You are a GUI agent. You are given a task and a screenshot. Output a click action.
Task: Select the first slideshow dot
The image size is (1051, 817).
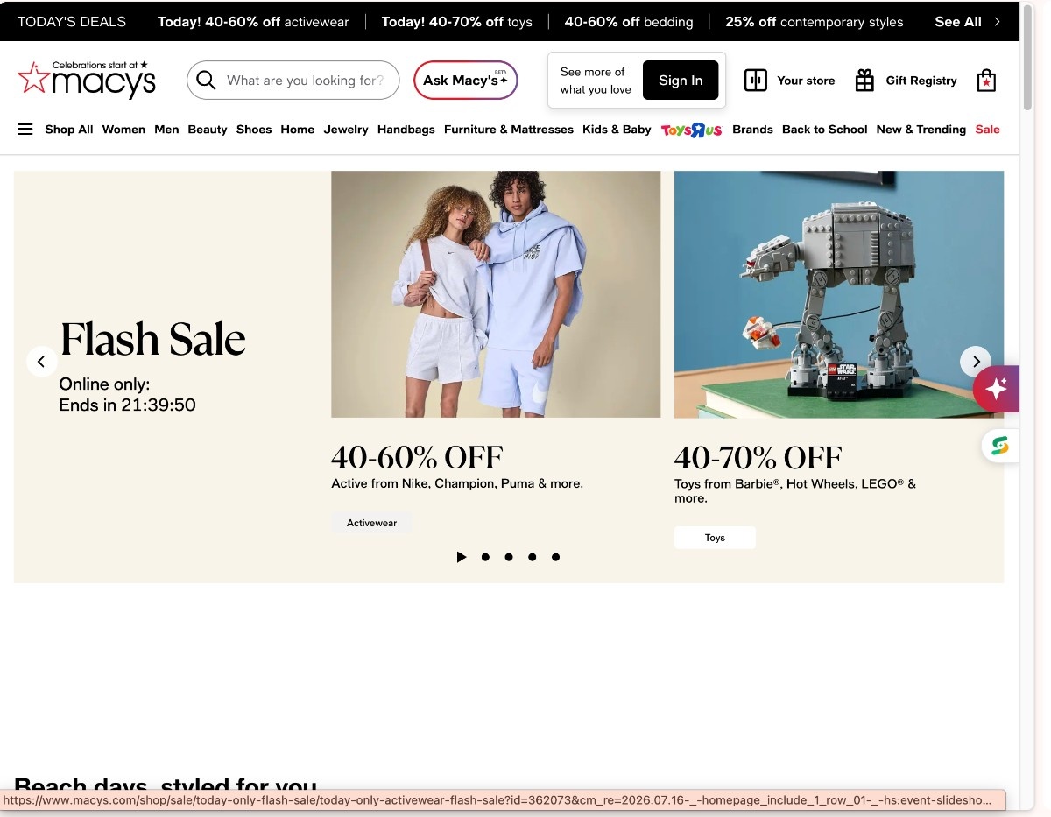[485, 557]
